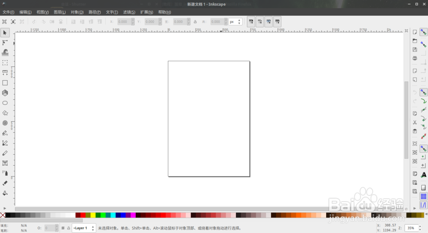Print the document with the printer icon
This screenshot has width=428, height=233.
coord(415,58)
